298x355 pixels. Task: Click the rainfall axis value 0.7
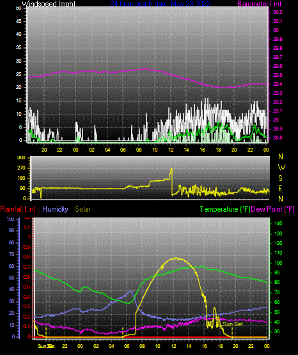pos(27,267)
